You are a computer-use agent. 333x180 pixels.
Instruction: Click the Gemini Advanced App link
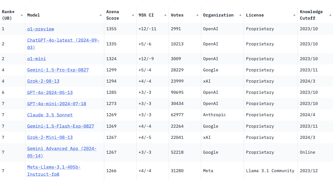62,152
